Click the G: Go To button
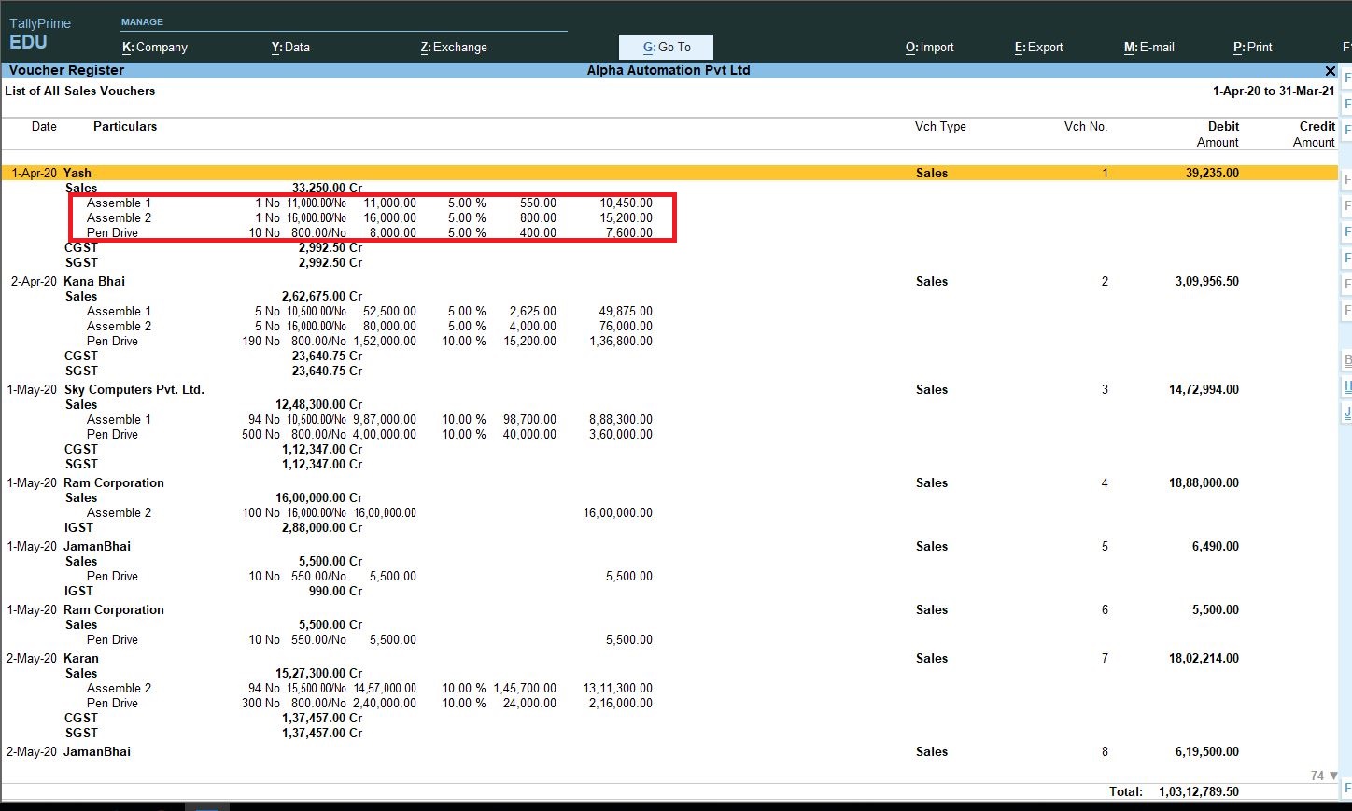 [x=666, y=47]
